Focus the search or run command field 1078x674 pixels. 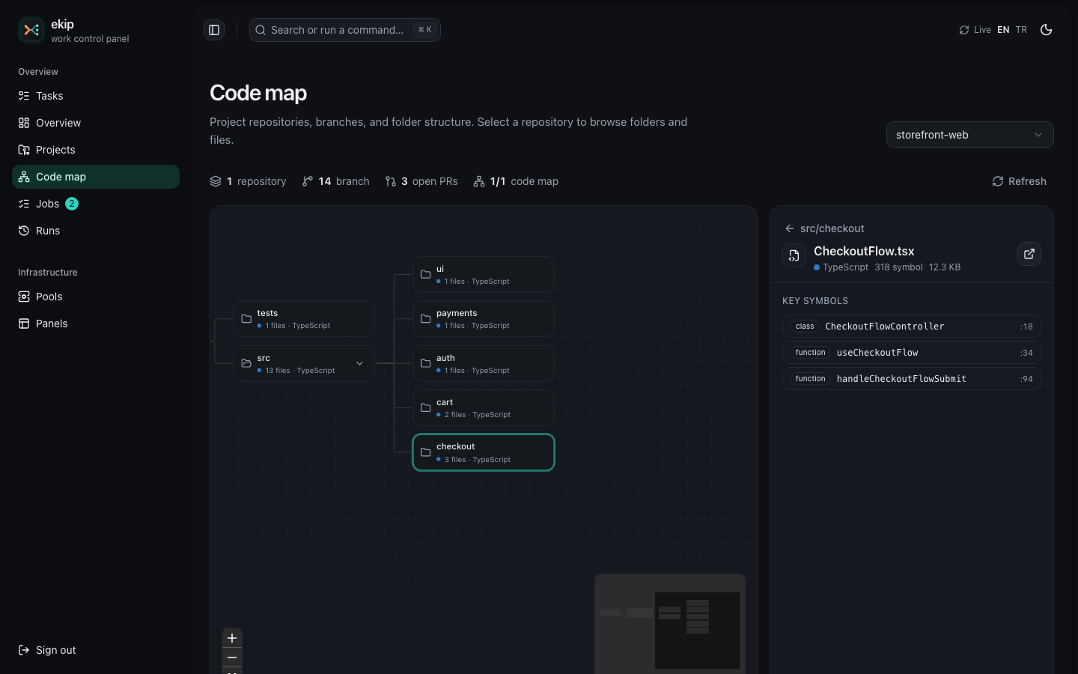344,30
